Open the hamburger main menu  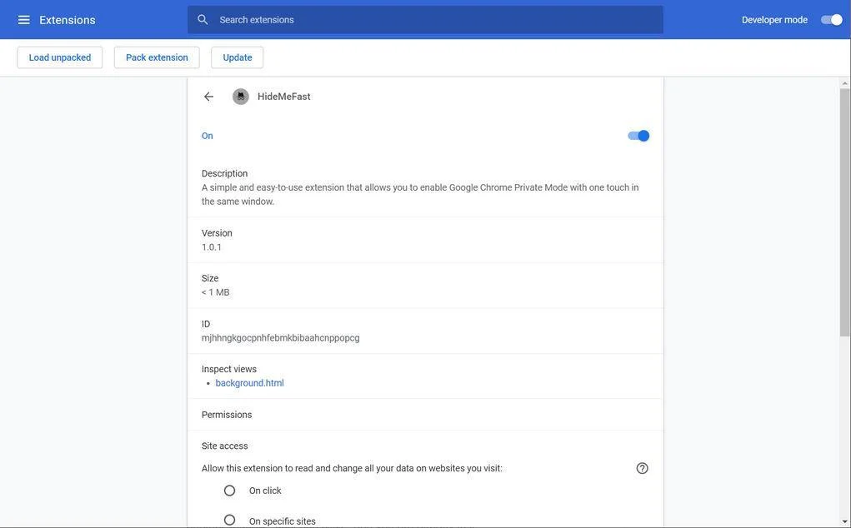click(24, 20)
